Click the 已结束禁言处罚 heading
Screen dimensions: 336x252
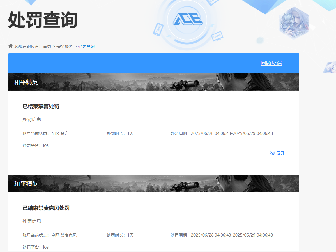(x=41, y=107)
